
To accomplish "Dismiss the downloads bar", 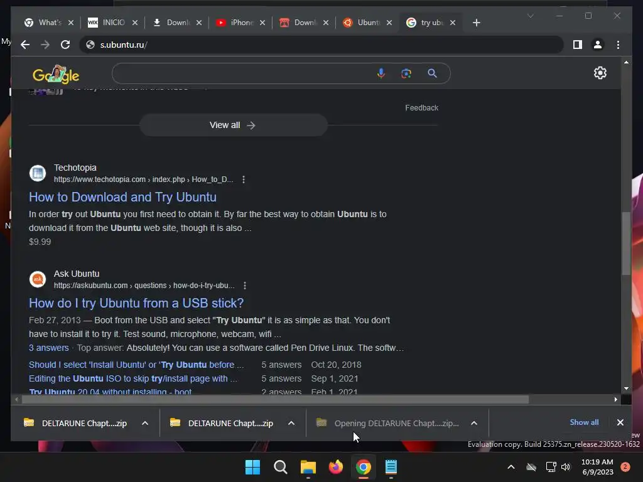I will [x=620, y=422].
